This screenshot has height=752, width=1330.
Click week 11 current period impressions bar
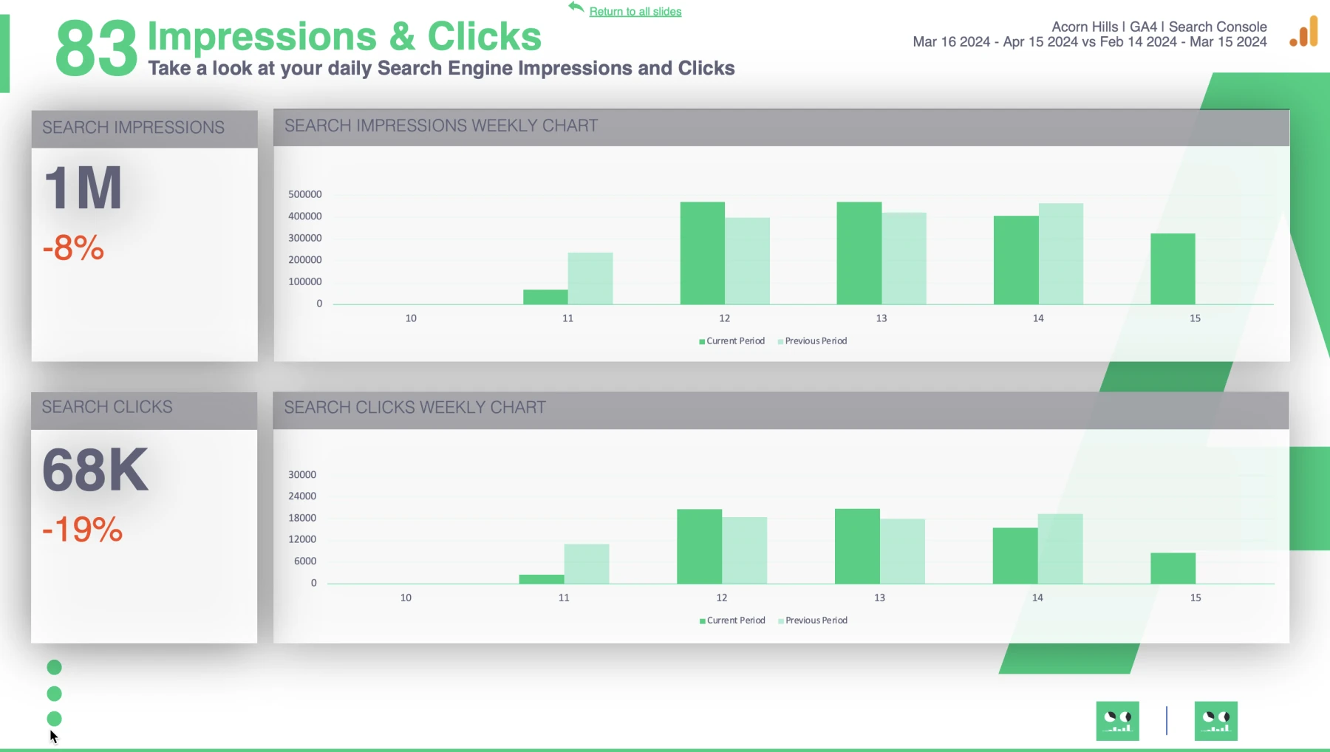click(x=545, y=297)
